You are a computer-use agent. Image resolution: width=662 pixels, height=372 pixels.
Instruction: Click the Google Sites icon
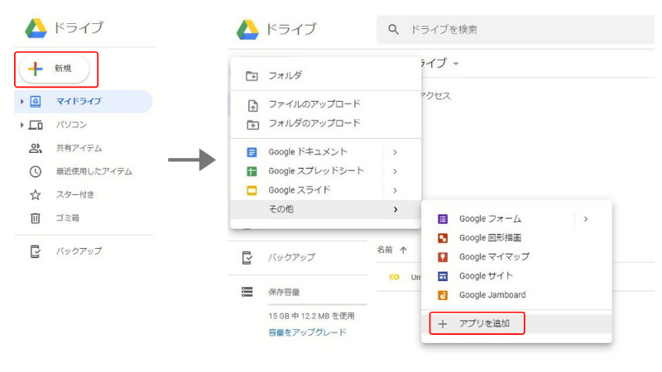pyautogui.click(x=443, y=276)
